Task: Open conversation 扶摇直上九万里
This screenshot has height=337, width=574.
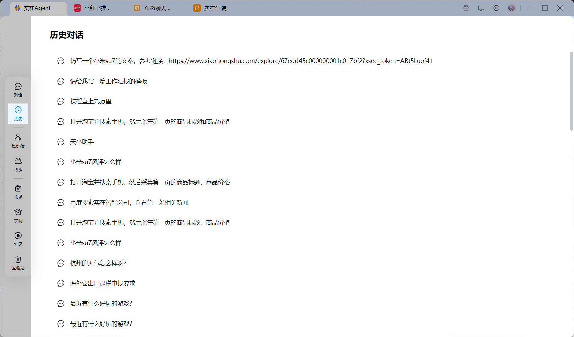Action: [x=91, y=101]
